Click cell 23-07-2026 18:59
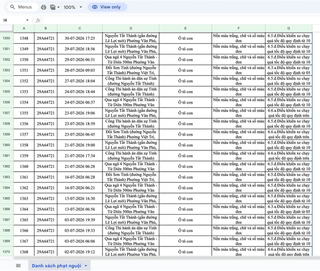This screenshot has width=320, height=271. tap(80, 124)
